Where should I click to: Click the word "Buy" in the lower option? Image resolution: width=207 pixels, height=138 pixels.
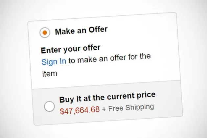tap(66, 100)
